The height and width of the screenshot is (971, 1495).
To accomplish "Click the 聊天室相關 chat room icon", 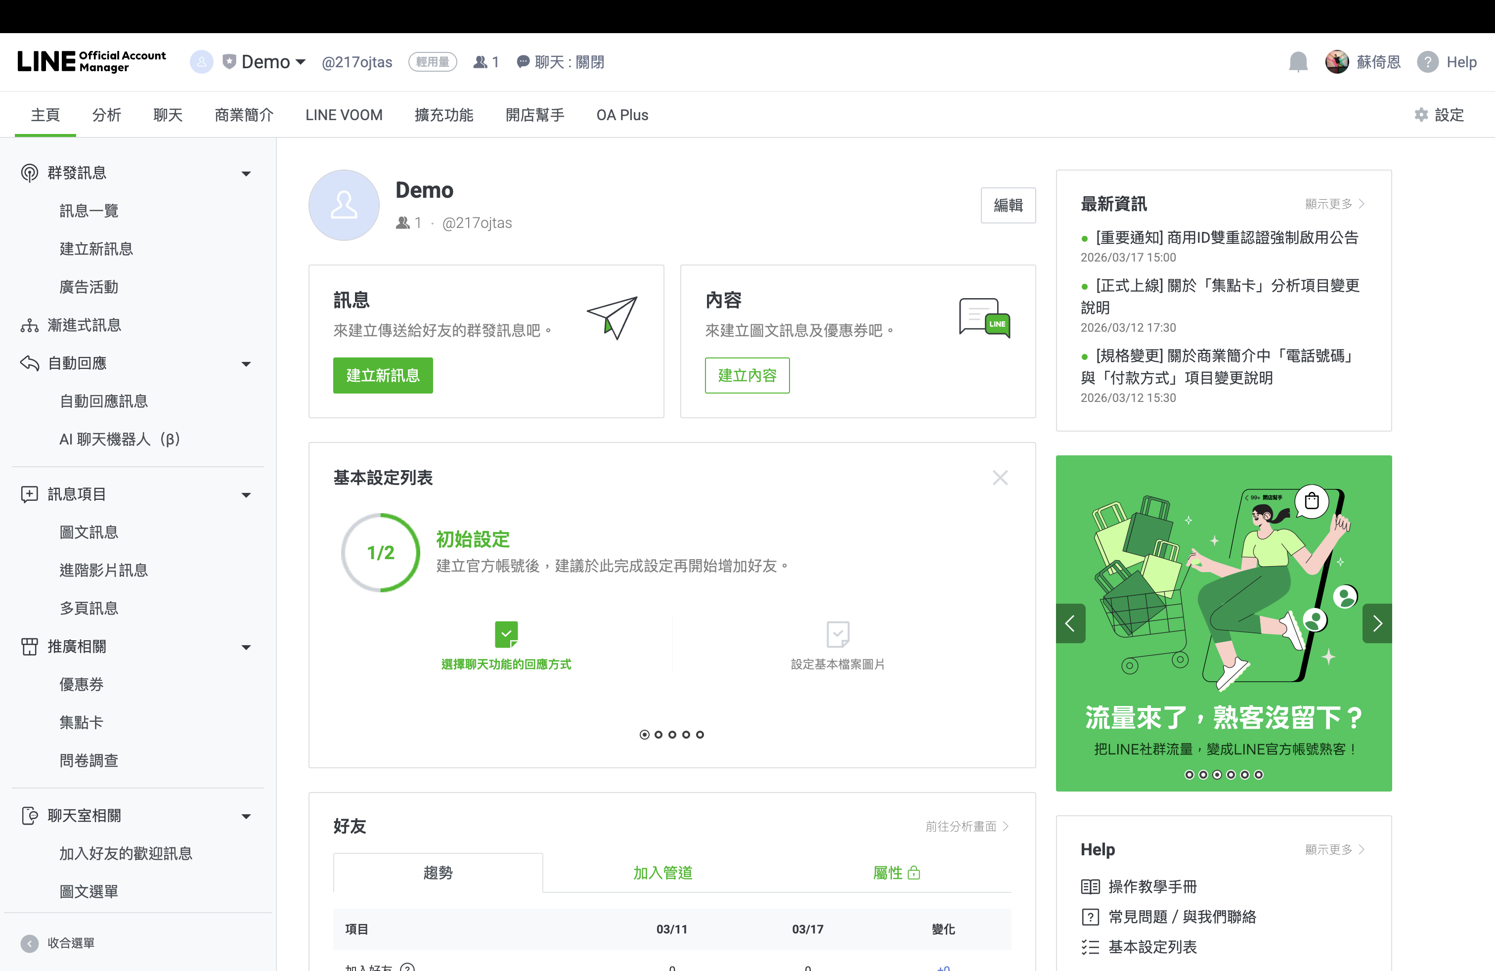I will tap(30, 815).
